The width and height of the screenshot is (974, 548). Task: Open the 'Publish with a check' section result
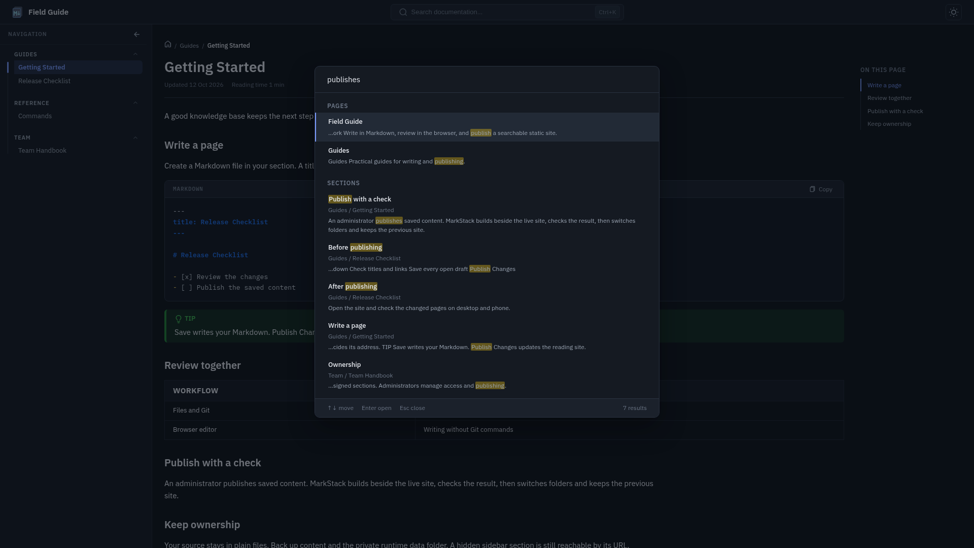click(487, 214)
